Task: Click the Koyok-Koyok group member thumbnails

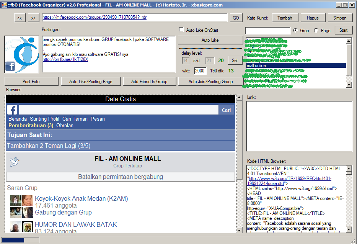Action: click(x=22, y=206)
